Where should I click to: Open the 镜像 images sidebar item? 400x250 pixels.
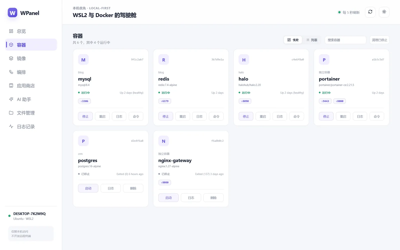31,58
